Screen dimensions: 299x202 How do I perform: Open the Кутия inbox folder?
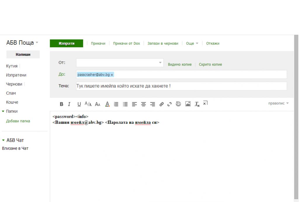click(x=12, y=66)
